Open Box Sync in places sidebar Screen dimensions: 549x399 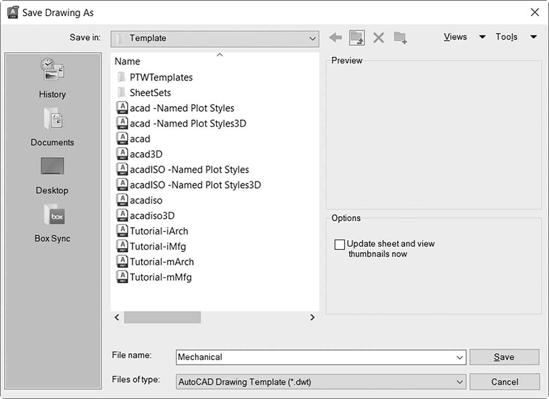pyautogui.click(x=52, y=223)
